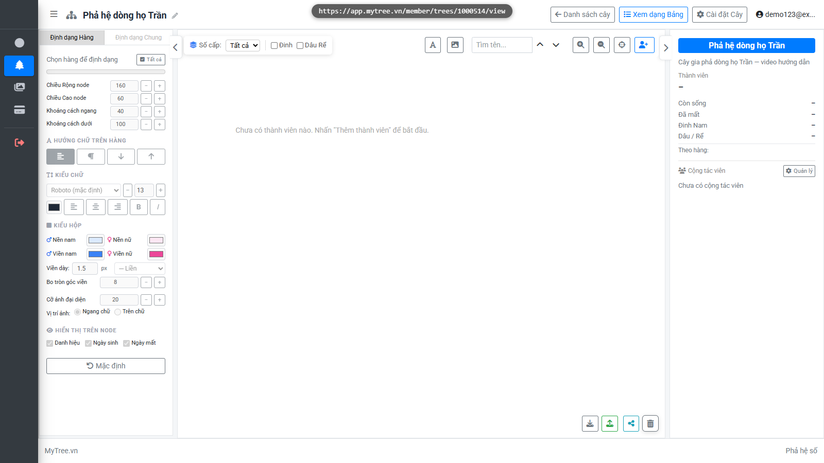The height and width of the screenshot is (463, 824).
Task: Switch to the Định dạng Hàng tab
Action: [x=72, y=38]
